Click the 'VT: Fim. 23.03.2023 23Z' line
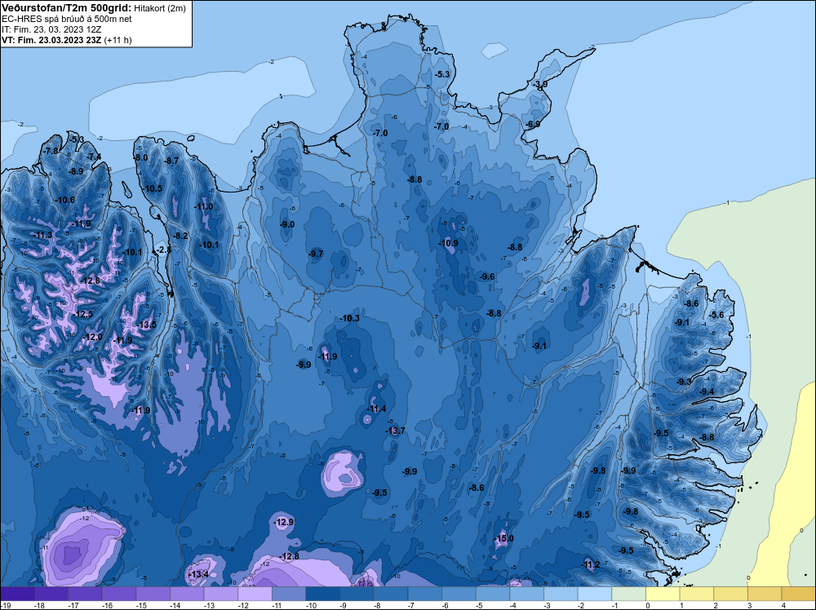 tap(51, 40)
